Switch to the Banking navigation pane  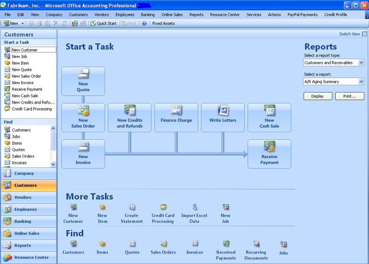tap(29, 221)
